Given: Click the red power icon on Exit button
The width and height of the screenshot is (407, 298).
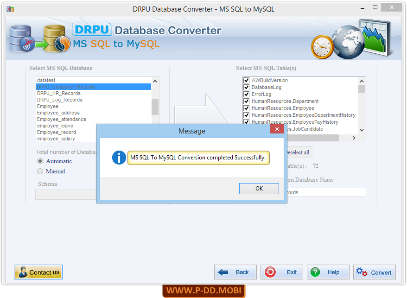Looking at the screenshot, I should pos(270,272).
